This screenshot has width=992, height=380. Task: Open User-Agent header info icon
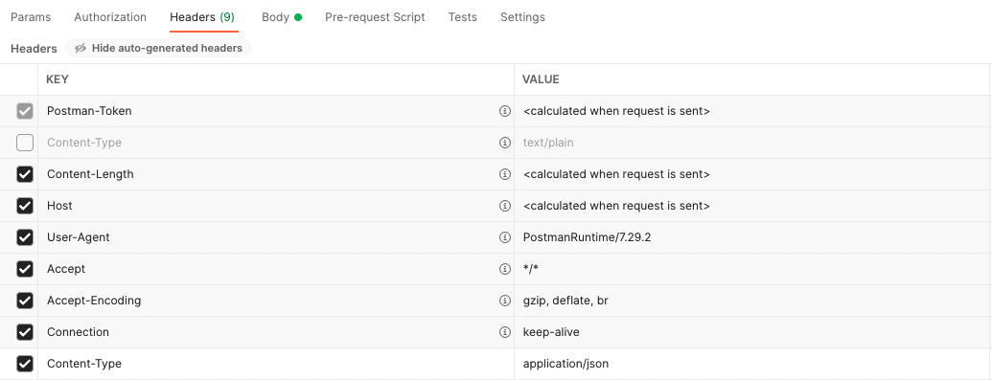pos(504,237)
